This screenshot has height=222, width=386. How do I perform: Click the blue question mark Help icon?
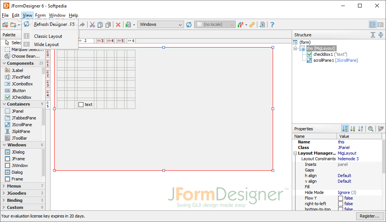pos(272,25)
